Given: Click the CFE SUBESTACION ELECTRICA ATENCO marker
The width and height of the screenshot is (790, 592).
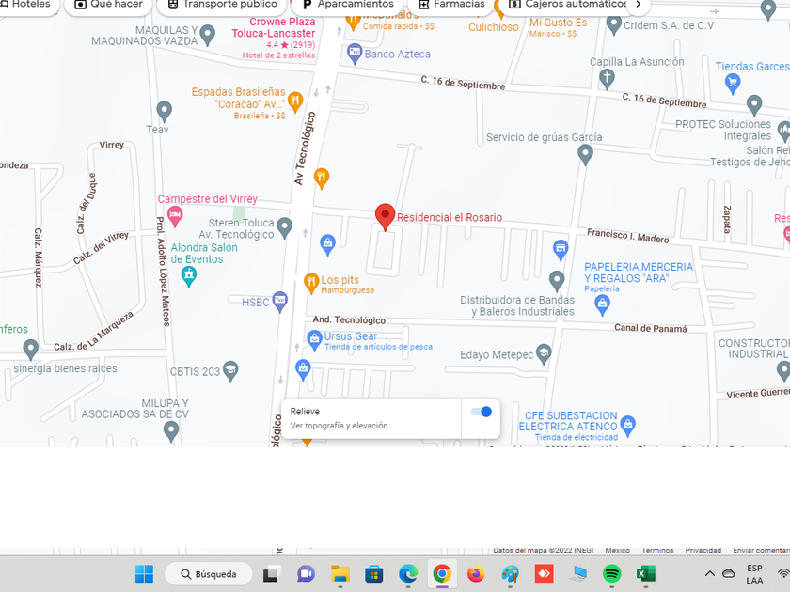Looking at the screenshot, I should [627, 426].
